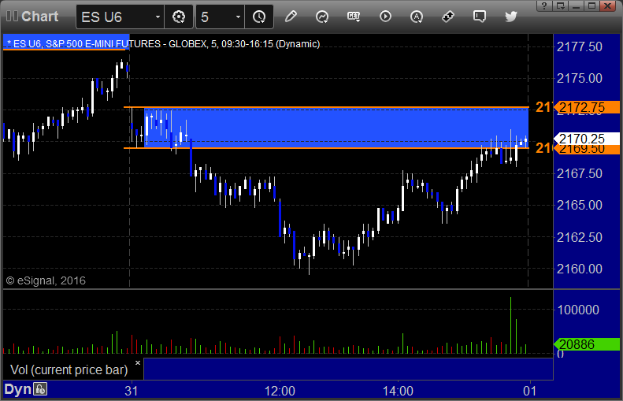Click the 12:00 time axis label

click(x=280, y=391)
